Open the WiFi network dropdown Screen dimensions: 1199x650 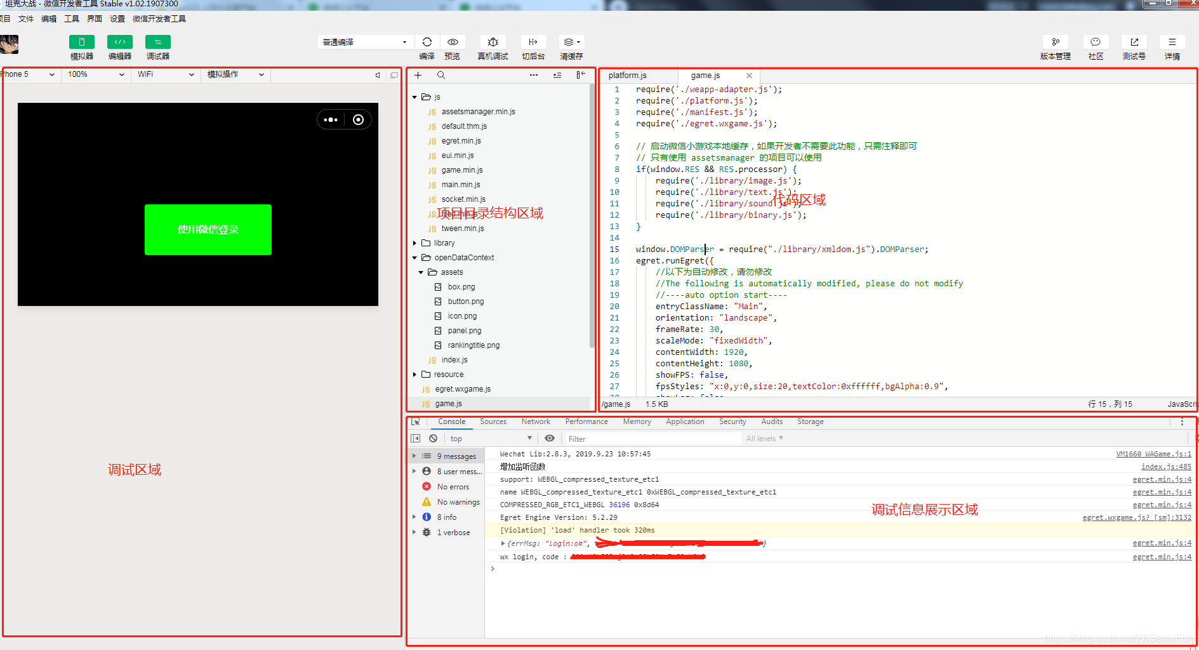[x=166, y=74]
